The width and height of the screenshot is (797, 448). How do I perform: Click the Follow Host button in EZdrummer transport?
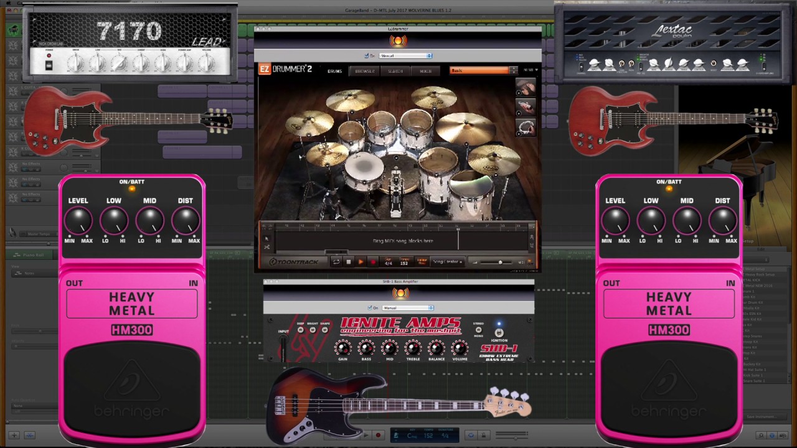[x=422, y=262]
